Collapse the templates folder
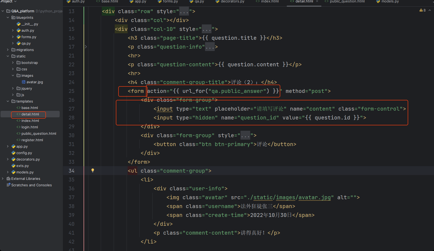Screen dimensions: 434x251 click(8, 101)
